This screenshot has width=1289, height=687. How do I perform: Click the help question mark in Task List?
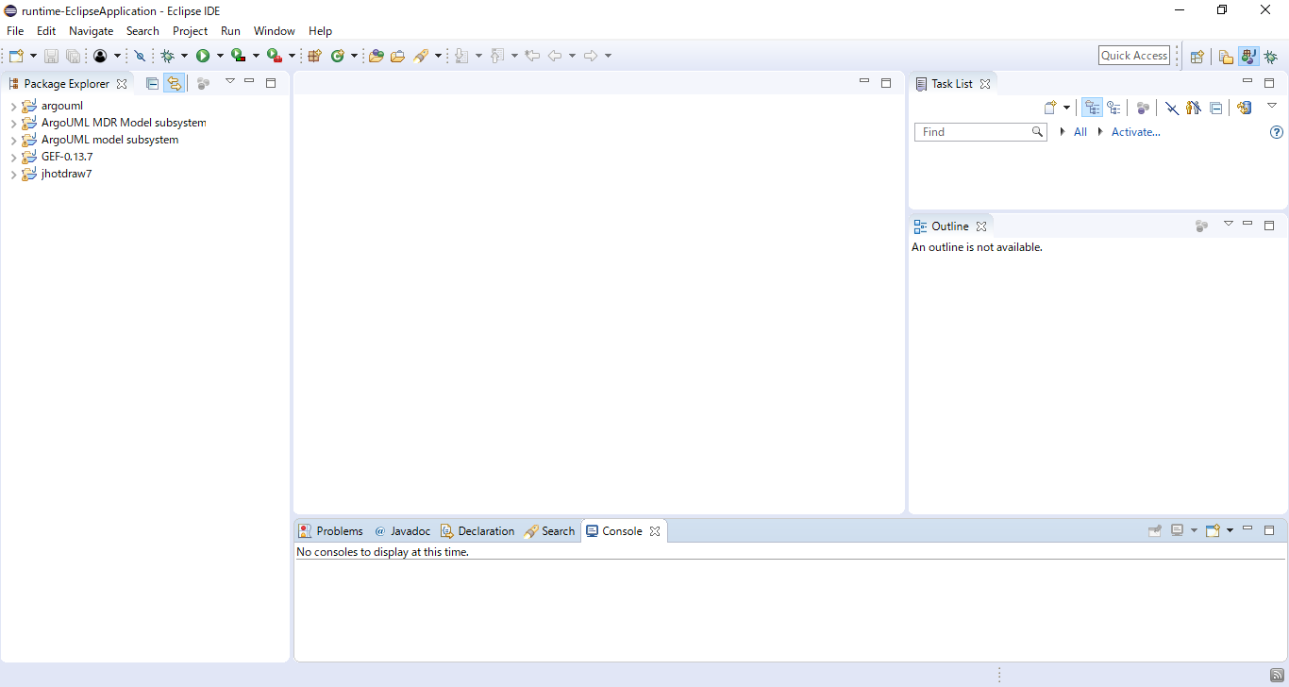click(x=1277, y=132)
